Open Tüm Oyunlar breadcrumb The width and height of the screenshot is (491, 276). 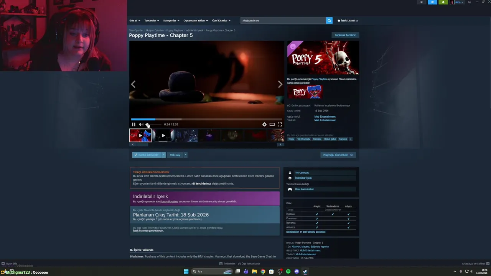136,30
